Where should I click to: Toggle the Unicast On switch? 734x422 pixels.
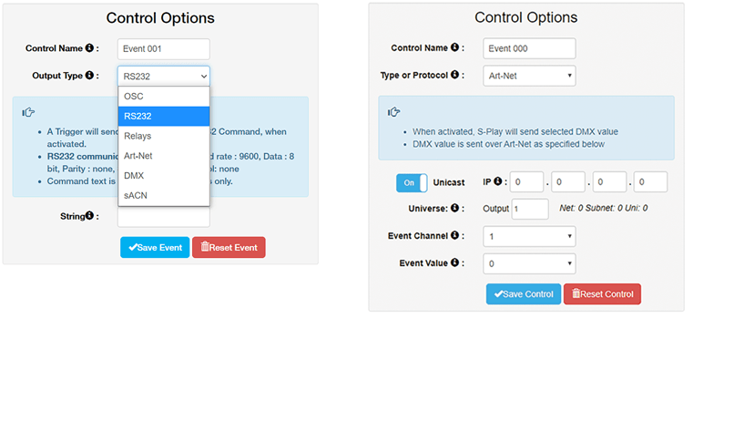coord(412,182)
